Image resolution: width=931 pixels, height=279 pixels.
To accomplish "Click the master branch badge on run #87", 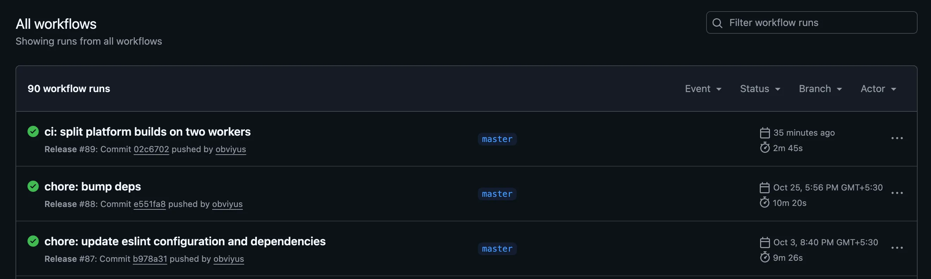I will [497, 249].
